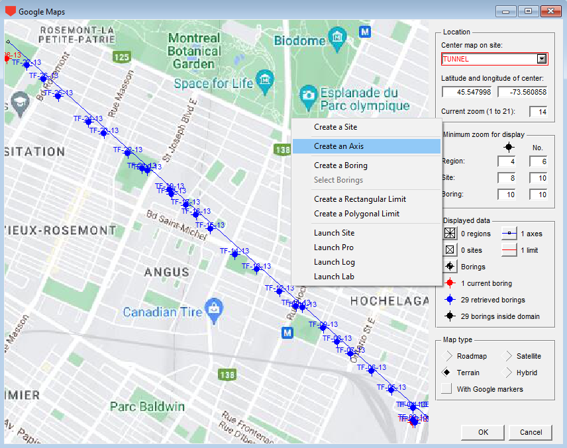Click boring marker TF-22-13

[x=127, y=153]
